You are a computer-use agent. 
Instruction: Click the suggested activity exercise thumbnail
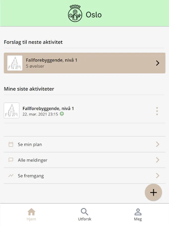(x=15, y=63)
